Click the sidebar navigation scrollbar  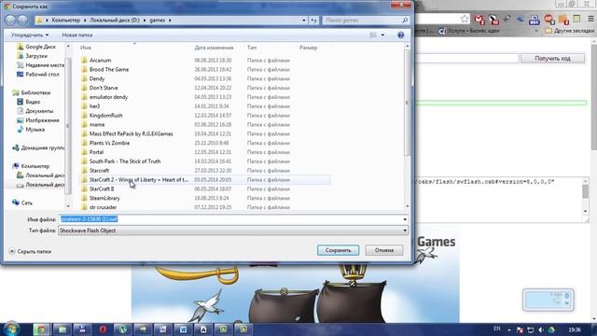[68, 126]
